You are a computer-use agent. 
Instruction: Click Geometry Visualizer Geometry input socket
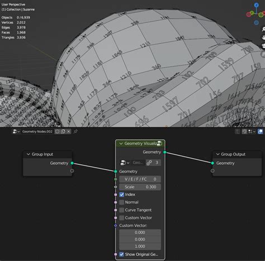click(116, 172)
